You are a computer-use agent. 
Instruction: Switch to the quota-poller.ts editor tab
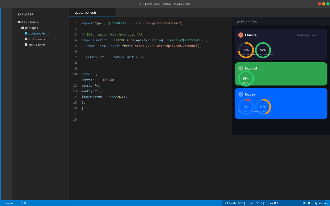click(92, 12)
